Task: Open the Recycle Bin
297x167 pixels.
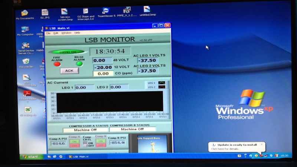Action: [x=26, y=63]
